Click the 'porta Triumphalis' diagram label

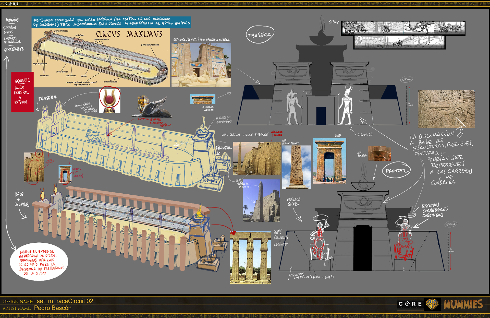point(150,45)
